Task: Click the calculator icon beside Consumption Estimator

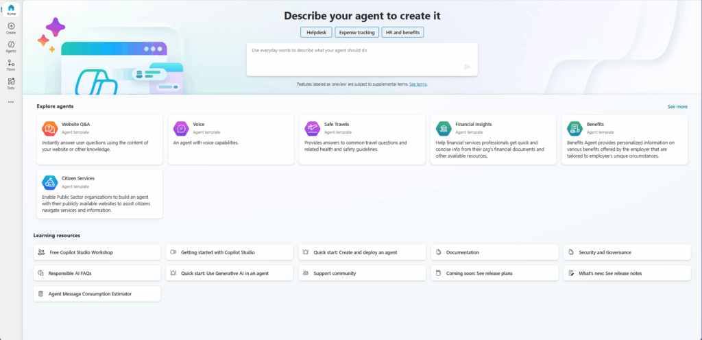Action: tap(40, 294)
